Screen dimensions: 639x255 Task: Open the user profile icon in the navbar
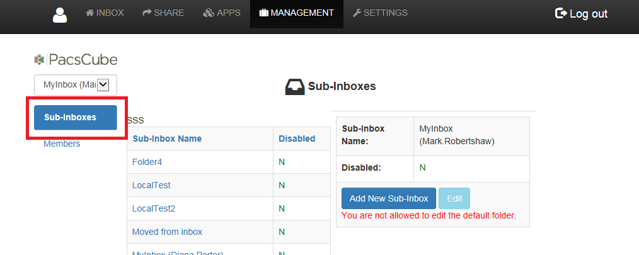click(60, 15)
